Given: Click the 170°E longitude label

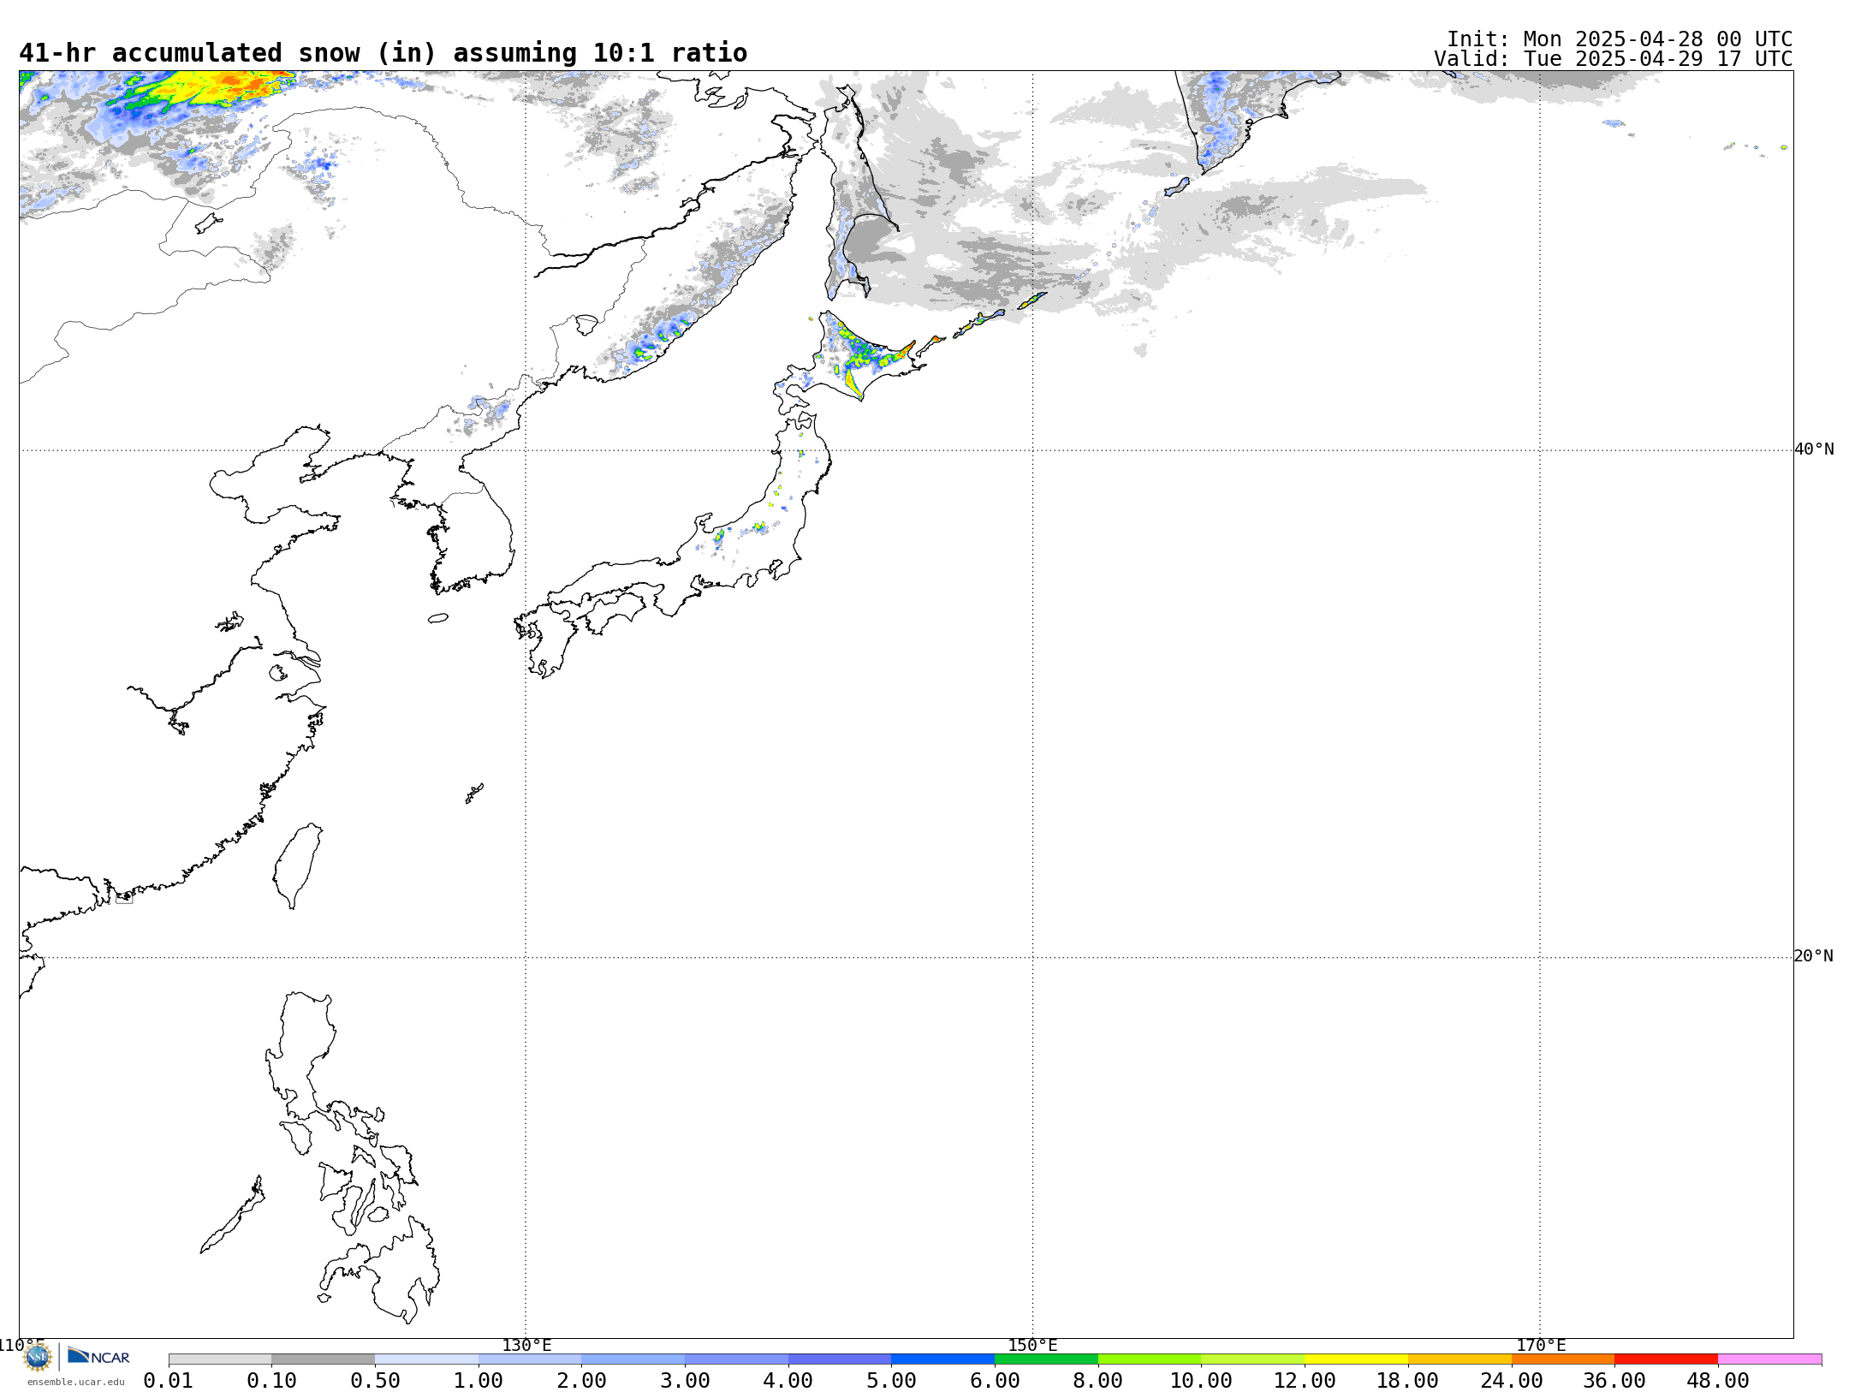Looking at the screenshot, I should click(1541, 1345).
